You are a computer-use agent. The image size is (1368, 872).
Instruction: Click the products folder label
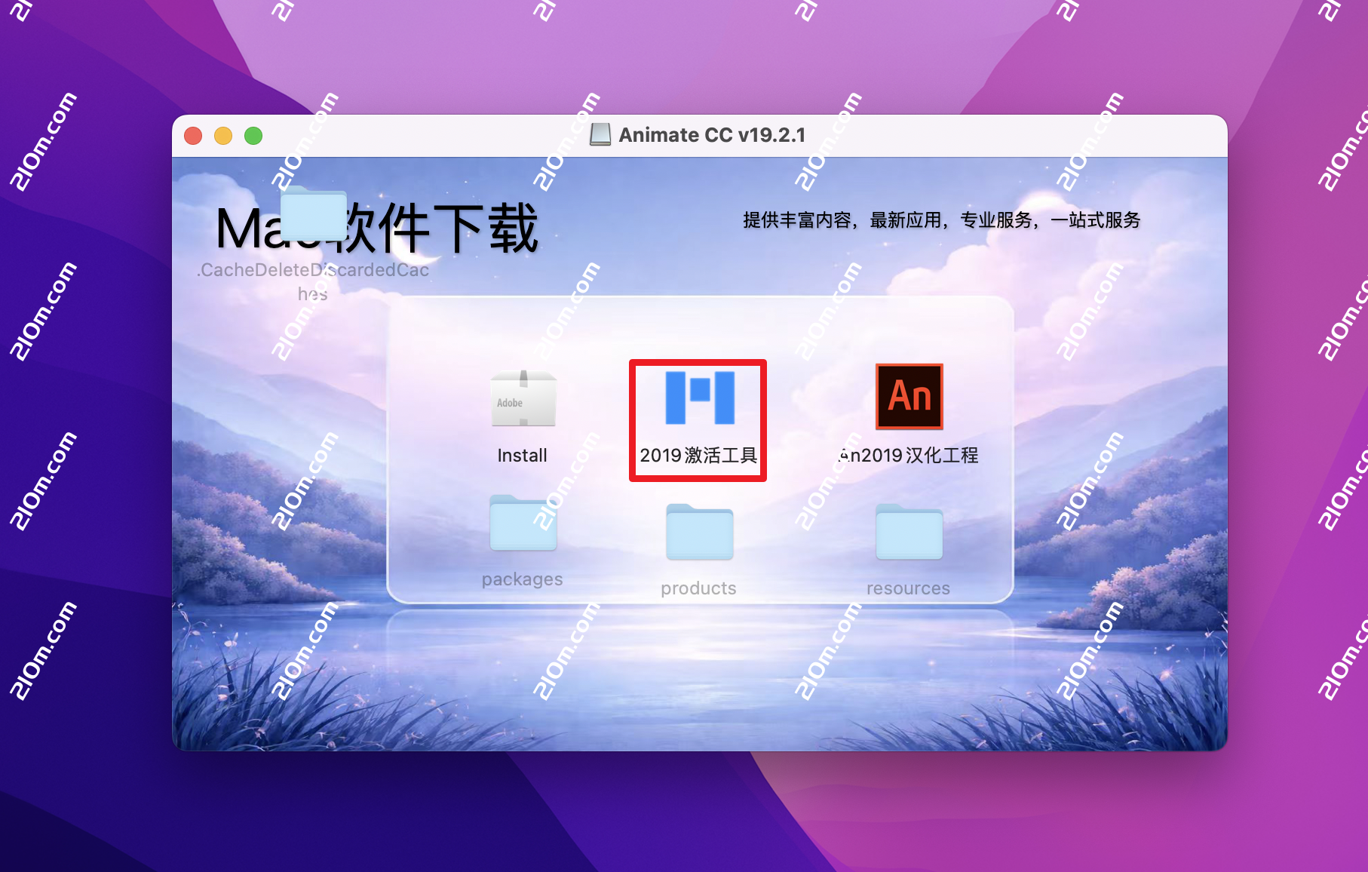698,588
